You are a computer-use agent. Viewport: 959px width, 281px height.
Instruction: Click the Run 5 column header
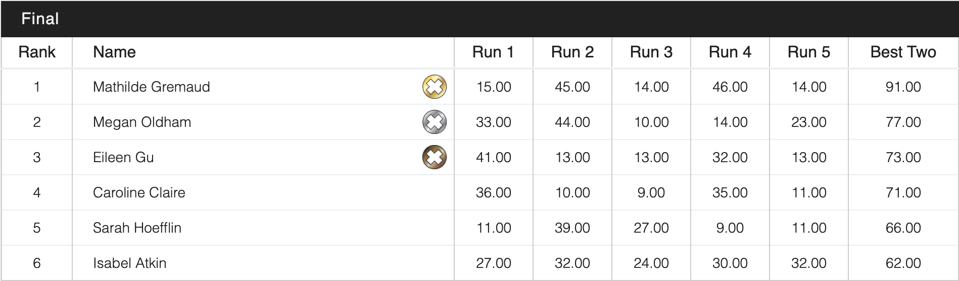pyautogui.click(x=808, y=52)
